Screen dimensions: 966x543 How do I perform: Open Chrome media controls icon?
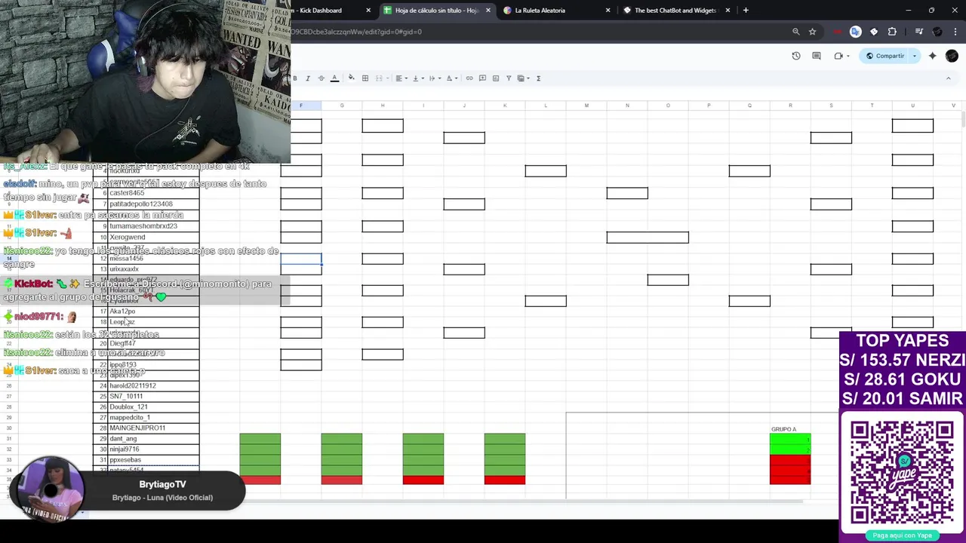pos(919,32)
